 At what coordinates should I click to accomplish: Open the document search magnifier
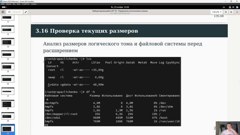[226, 12]
